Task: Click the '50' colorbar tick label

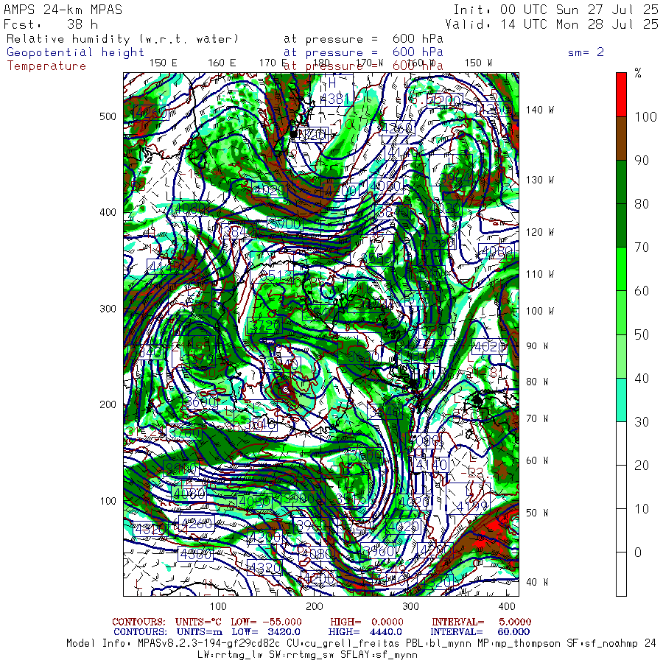Action: (642, 334)
